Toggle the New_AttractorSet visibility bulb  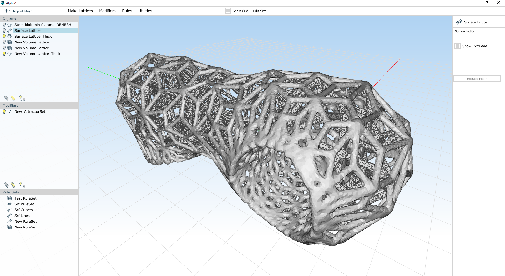click(x=4, y=111)
